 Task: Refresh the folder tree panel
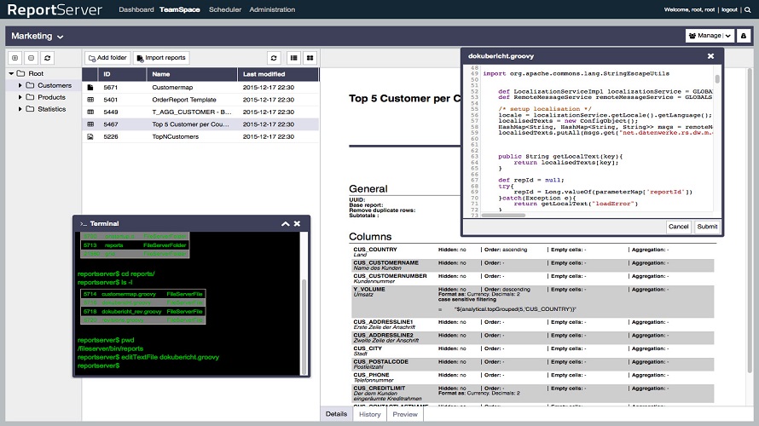click(47, 58)
